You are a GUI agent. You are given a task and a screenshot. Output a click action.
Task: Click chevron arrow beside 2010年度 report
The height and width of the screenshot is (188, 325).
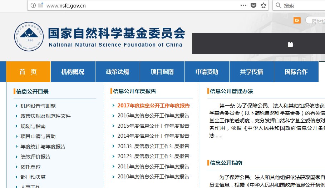coord(113,177)
